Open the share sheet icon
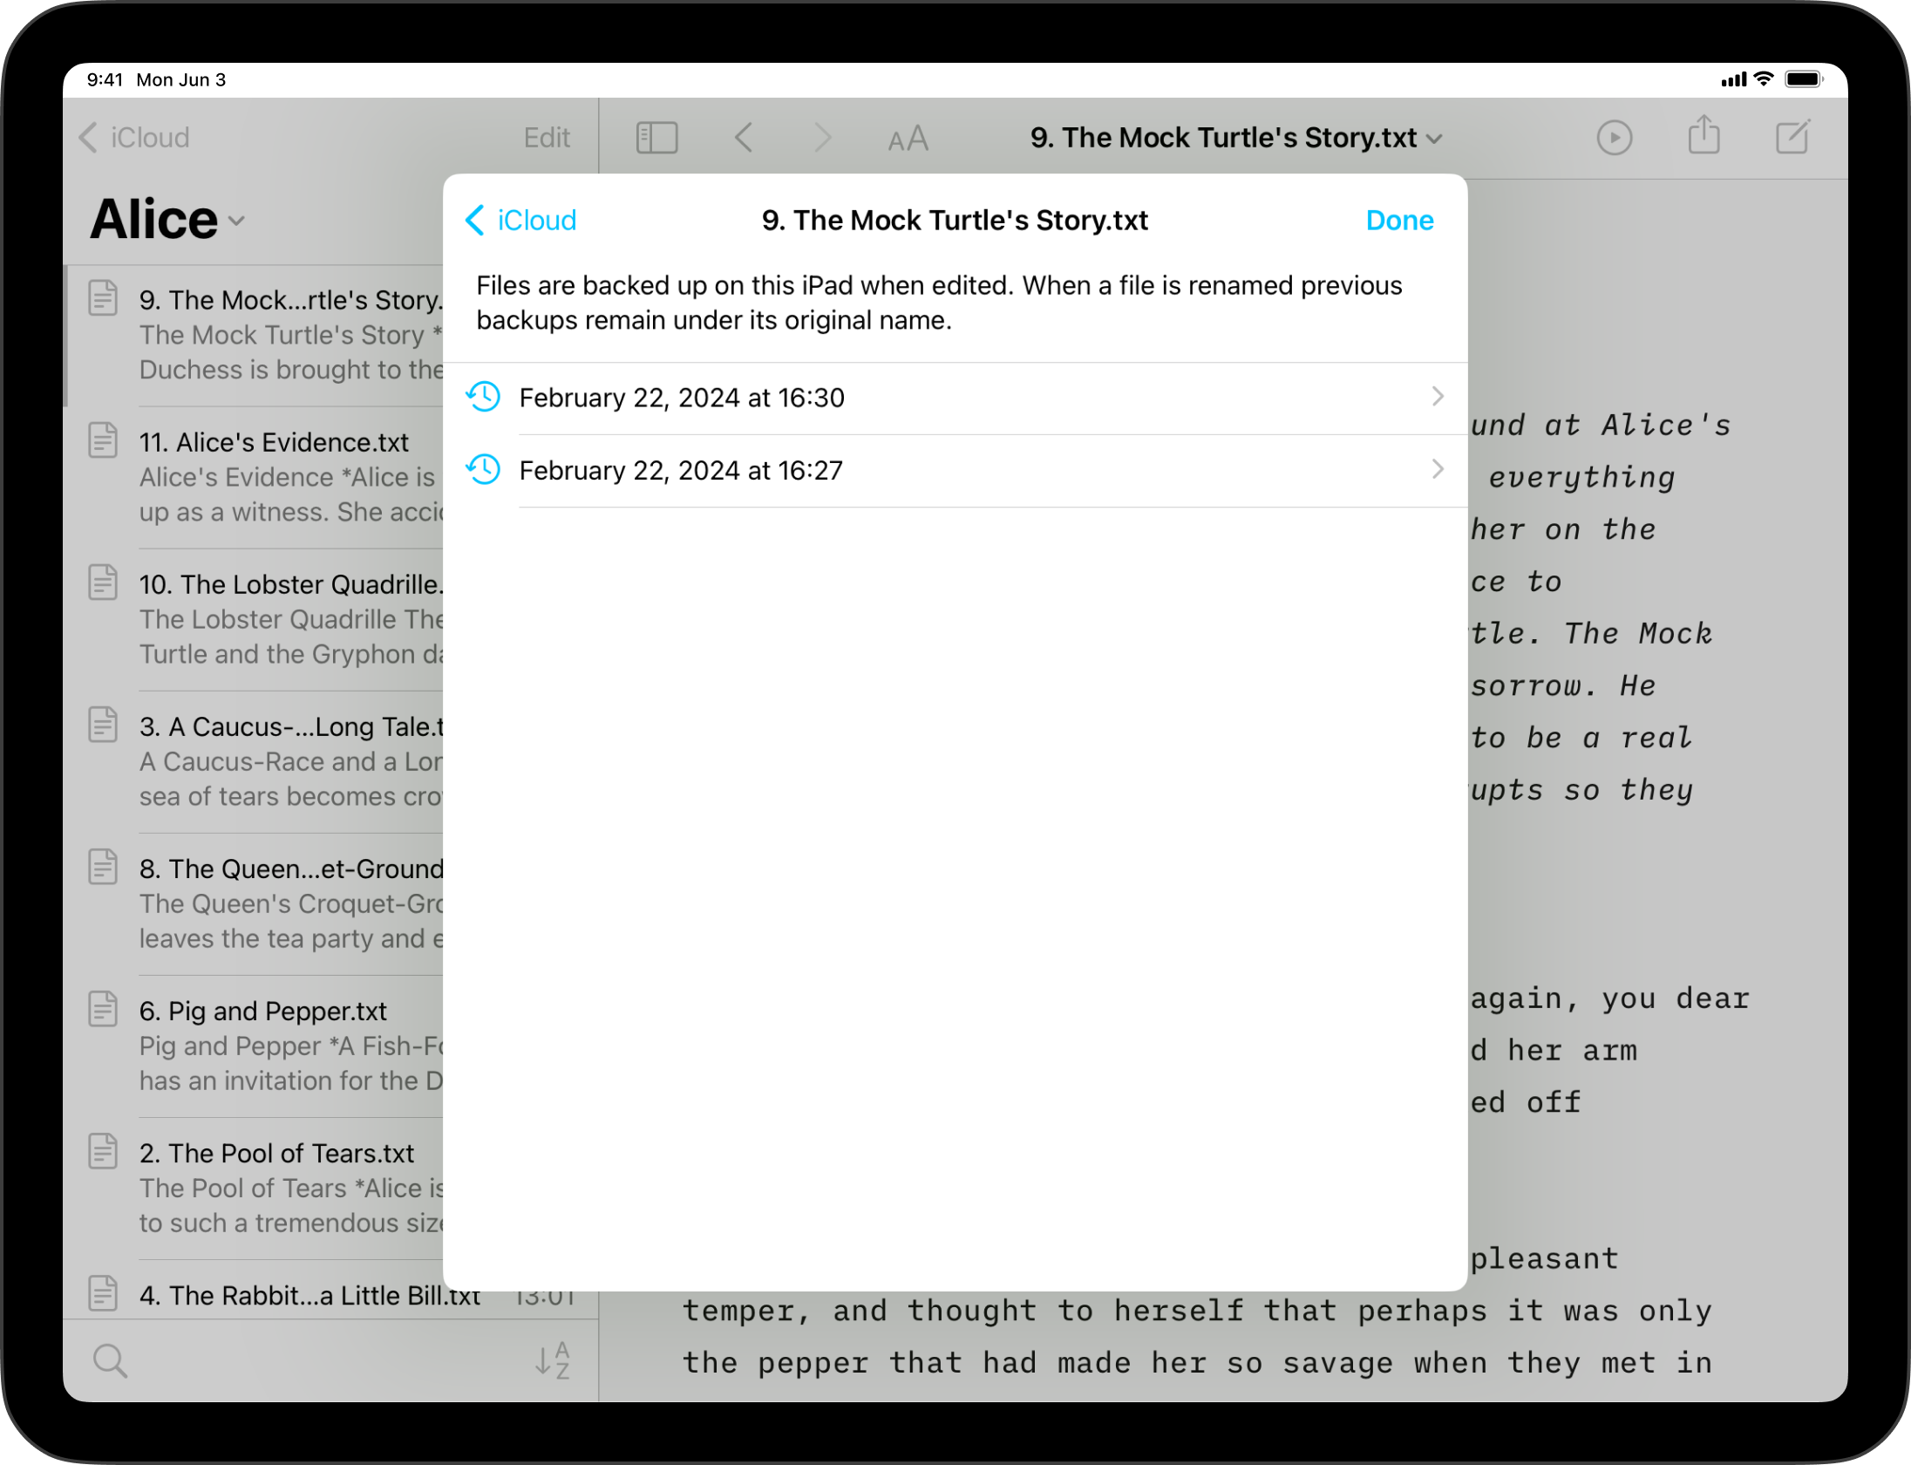The image size is (1911, 1465). click(x=1703, y=137)
